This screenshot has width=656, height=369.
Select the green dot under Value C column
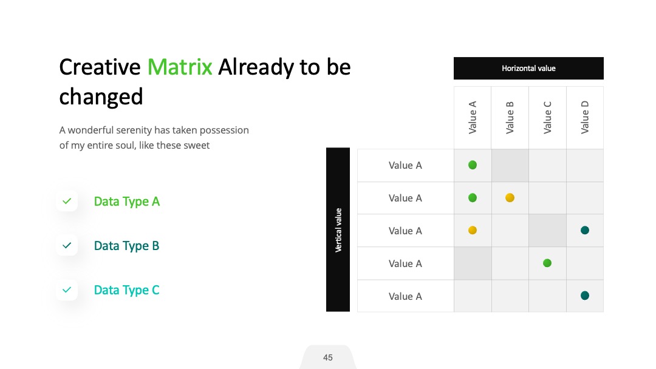tap(547, 263)
